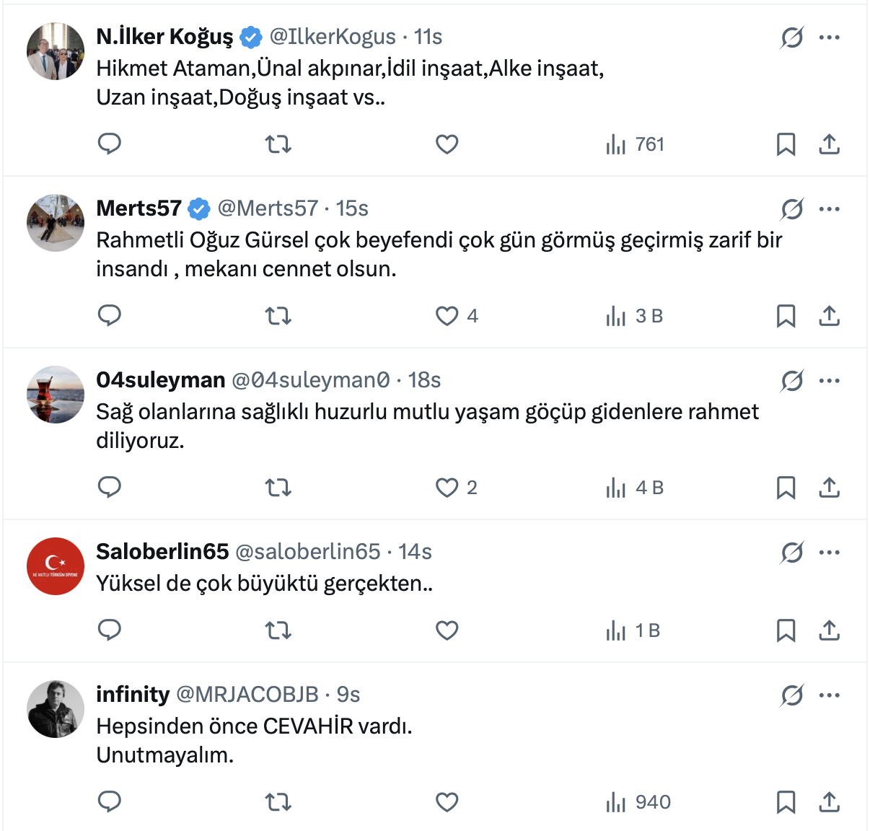Repost the Saloberlin65 tweet about Yüksel

(x=278, y=630)
